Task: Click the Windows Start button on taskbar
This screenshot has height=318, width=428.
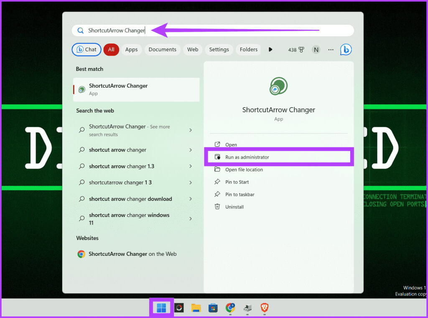Action: [x=161, y=308]
